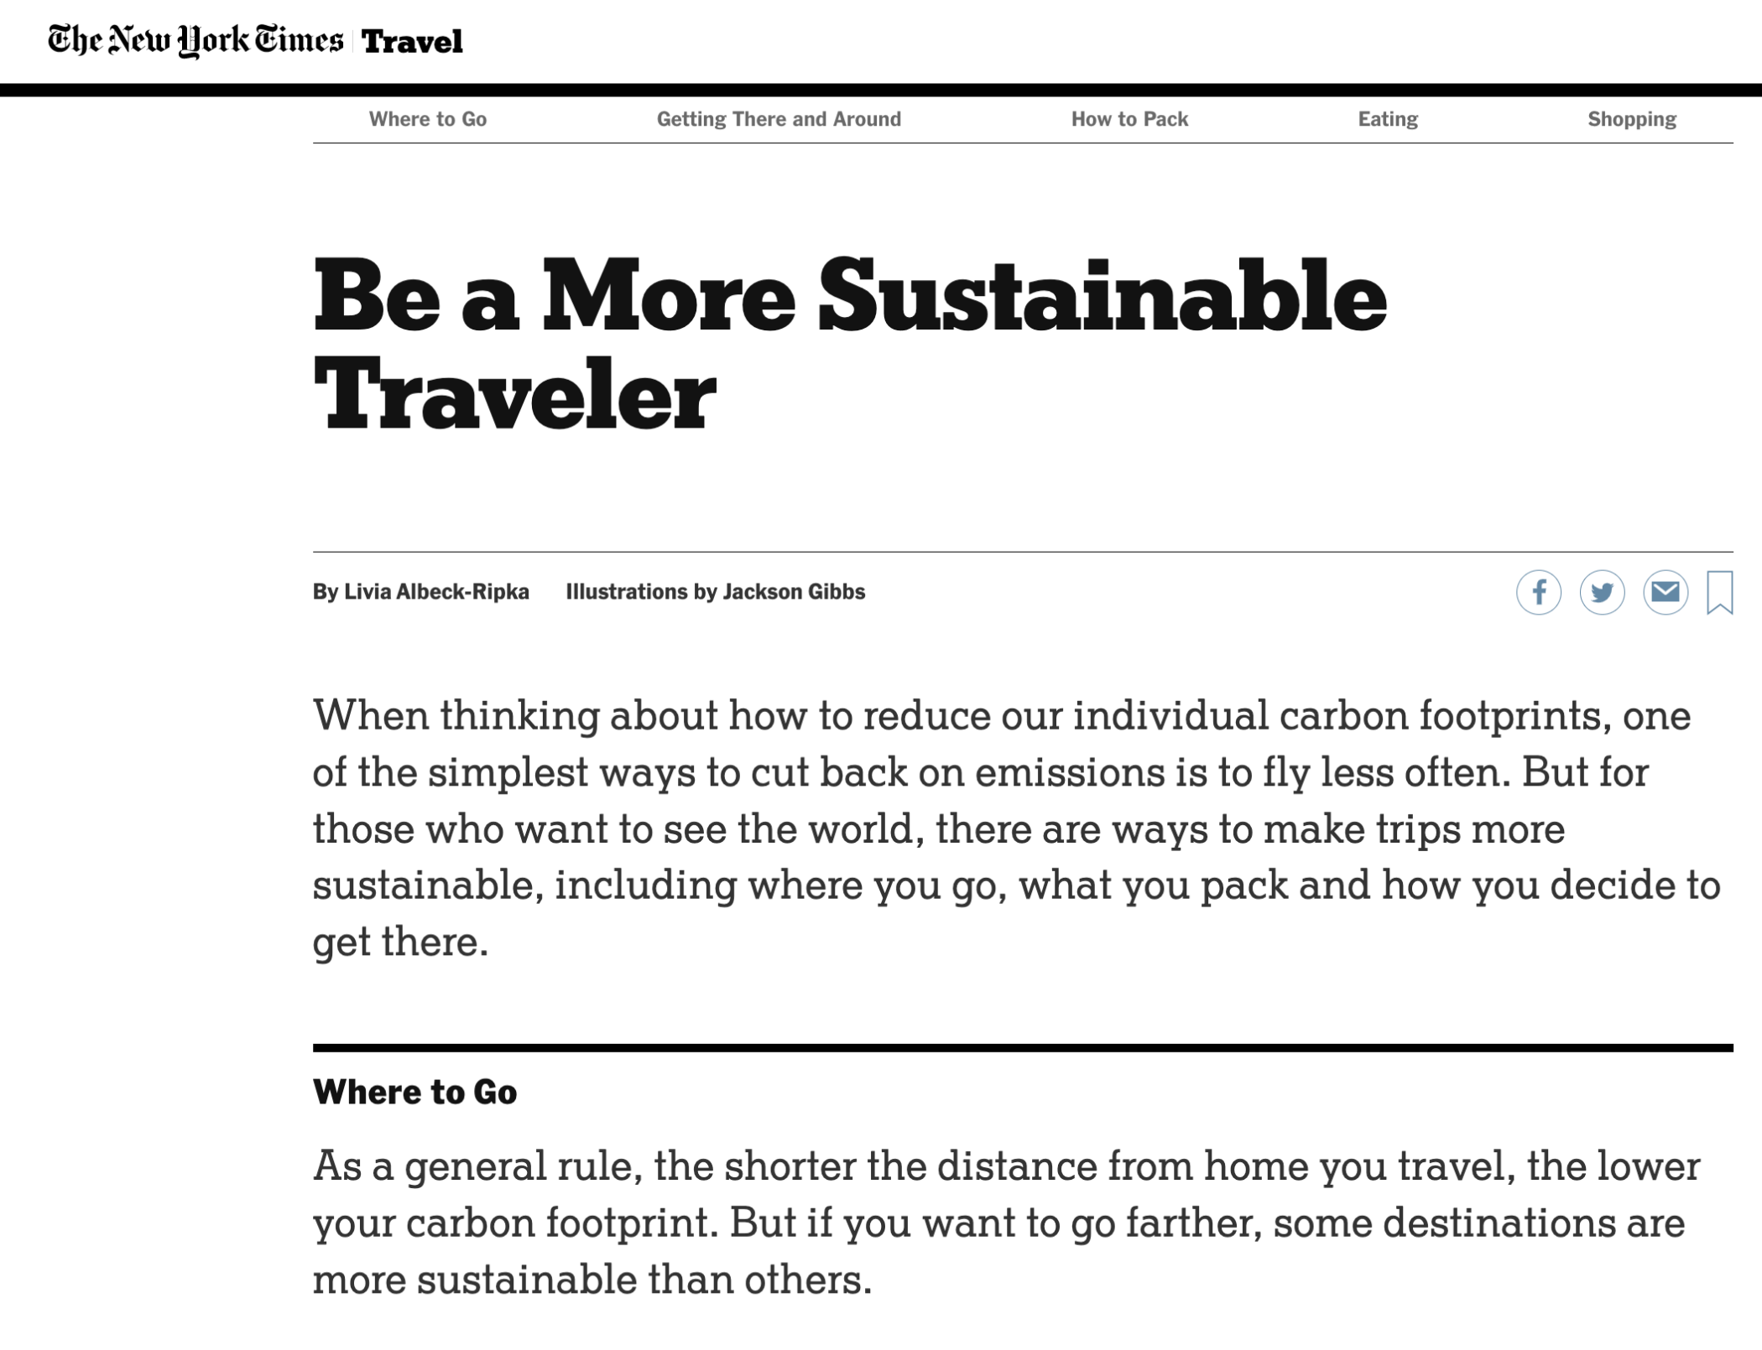Click the How to Pack navigation item
The height and width of the screenshot is (1350, 1762).
tap(1129, 119)
